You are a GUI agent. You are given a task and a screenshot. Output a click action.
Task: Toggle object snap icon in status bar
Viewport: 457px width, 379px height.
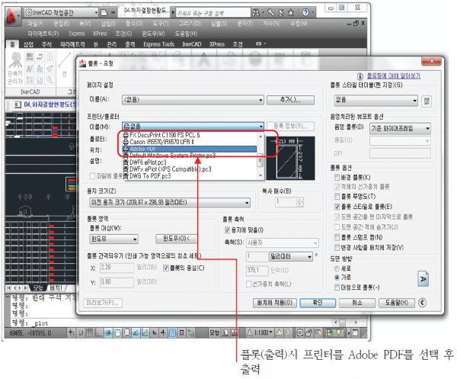click(117, 332)
